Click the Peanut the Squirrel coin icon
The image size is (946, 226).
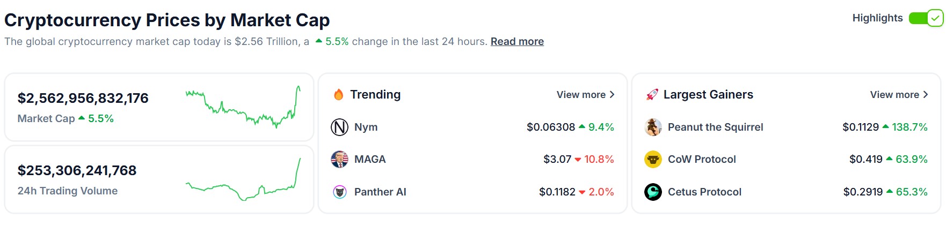(x=653, y=127)
